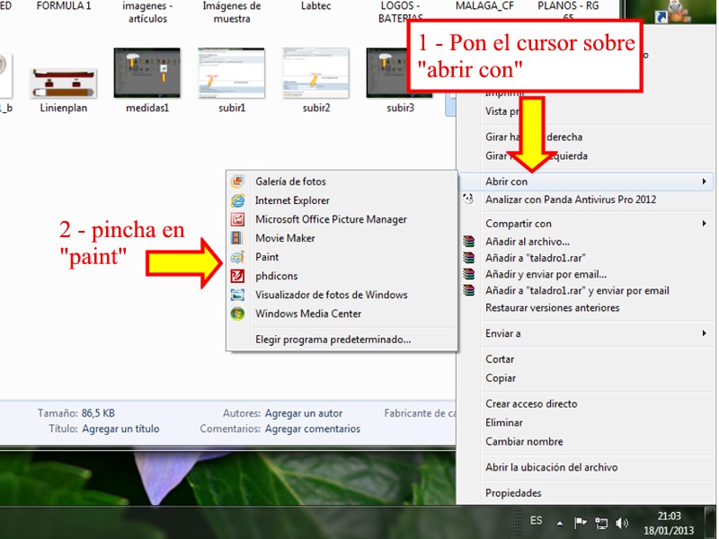
Task: Click the Internet Explorer icon
Action: click(237, 200)
